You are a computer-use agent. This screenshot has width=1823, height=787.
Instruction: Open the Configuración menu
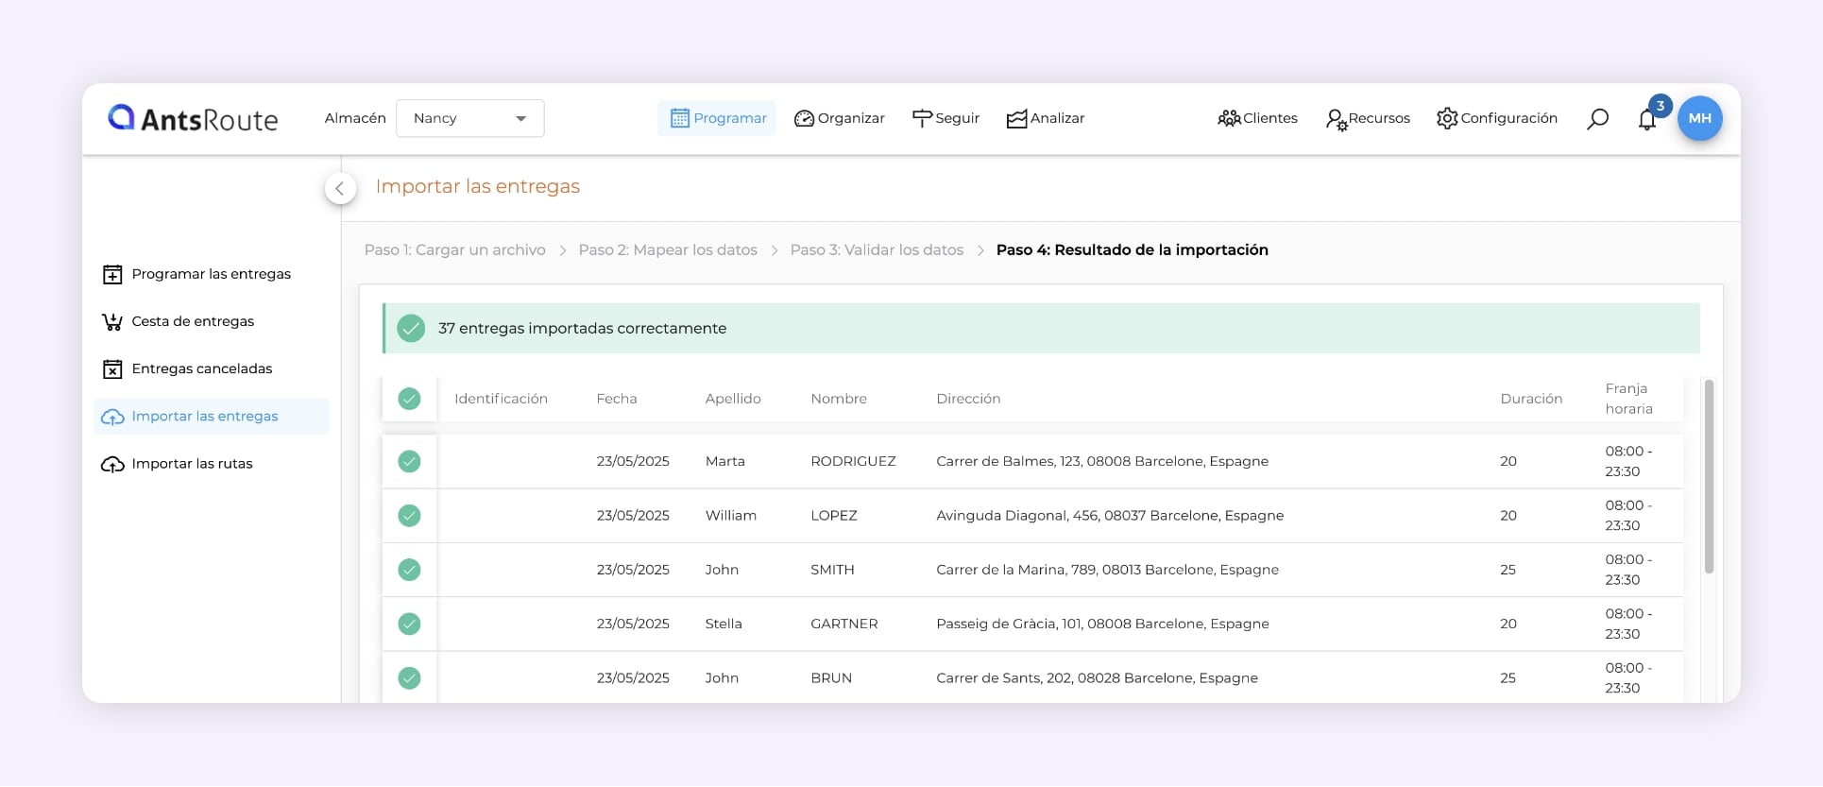(x=1496, y=118)
